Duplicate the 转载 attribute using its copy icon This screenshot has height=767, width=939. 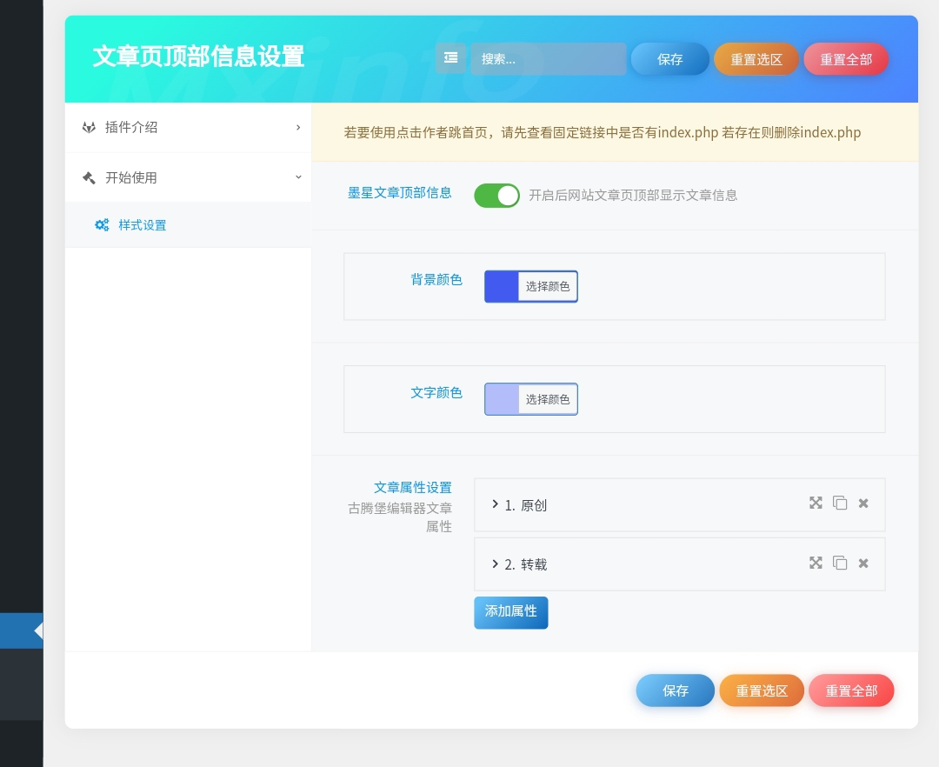tap(840, 563)
